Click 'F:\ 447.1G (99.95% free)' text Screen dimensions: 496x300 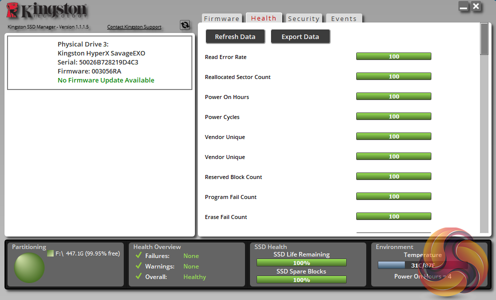pos(88,253)
